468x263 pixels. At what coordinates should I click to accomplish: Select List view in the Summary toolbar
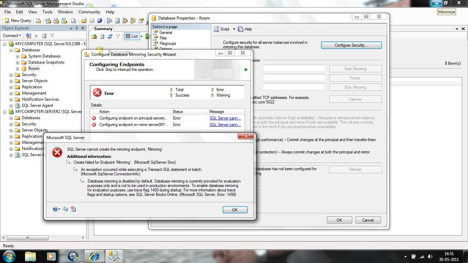tap(132, 36)
